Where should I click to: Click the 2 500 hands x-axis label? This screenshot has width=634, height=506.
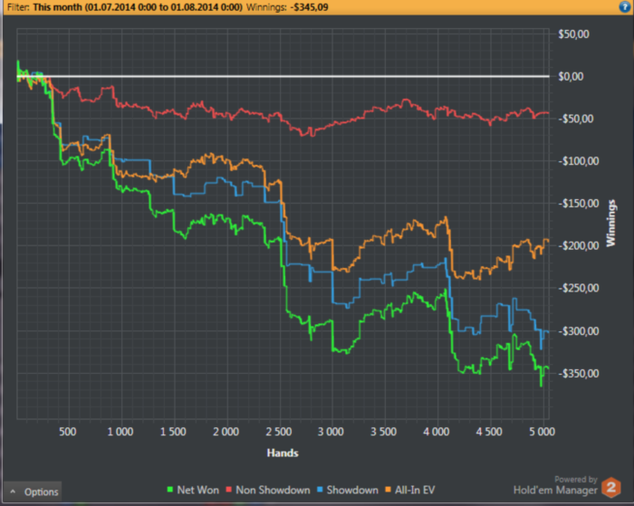pyautogui.click(x=279, y=432)
